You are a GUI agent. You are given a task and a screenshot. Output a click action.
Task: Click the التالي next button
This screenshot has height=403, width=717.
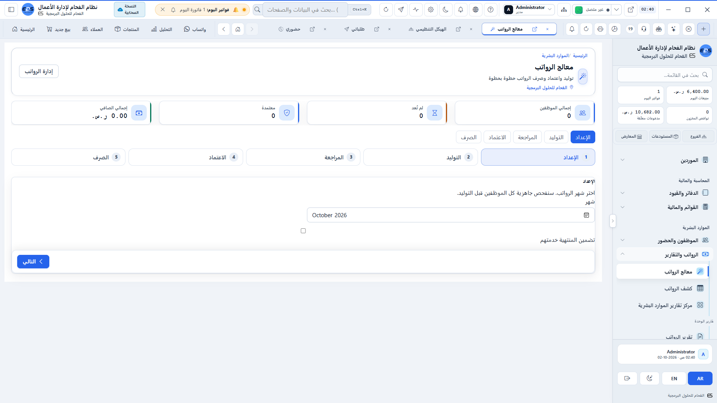point(33,262)
